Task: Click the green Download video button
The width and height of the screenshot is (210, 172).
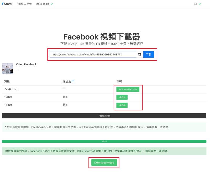Action: pos(104,162)
